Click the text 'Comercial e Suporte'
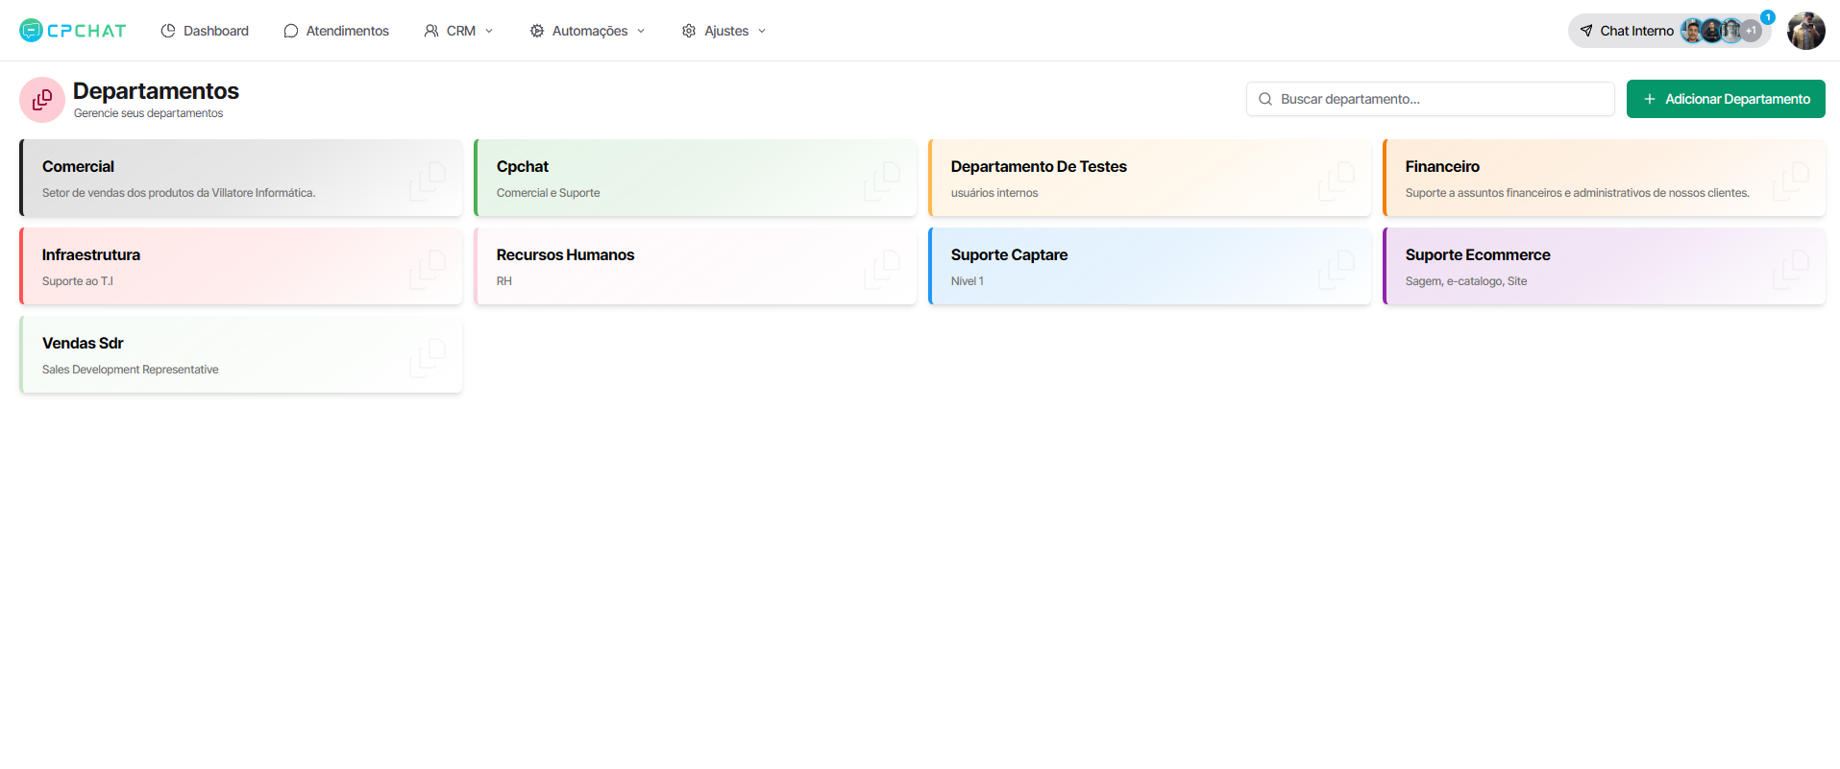The height and width of the screenshot is (769, 1840). [x=548, y=193]
